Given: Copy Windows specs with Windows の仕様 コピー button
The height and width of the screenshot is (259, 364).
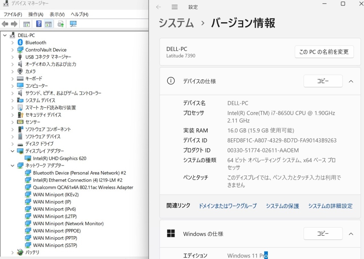Looking at the screenshot, I should click(x=323, y=233).
